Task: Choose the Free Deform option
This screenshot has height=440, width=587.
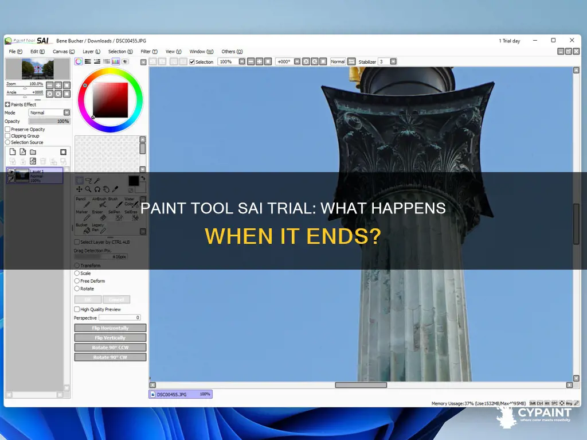Action: pyautogui.click(x=77, y=281)
